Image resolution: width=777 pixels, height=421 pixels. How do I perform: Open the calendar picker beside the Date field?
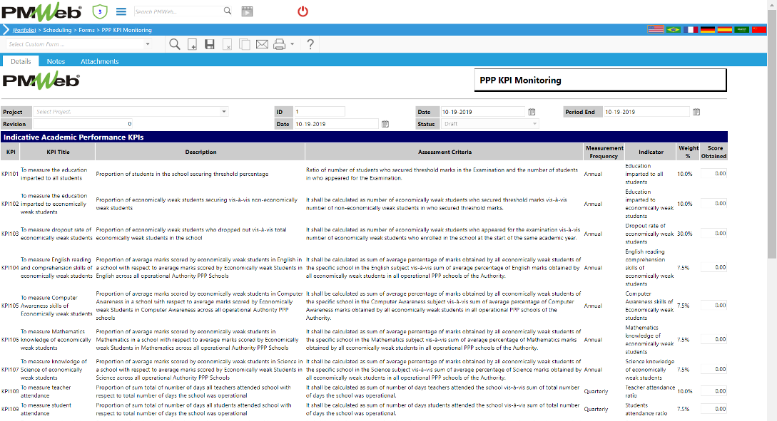pos(531,112)
